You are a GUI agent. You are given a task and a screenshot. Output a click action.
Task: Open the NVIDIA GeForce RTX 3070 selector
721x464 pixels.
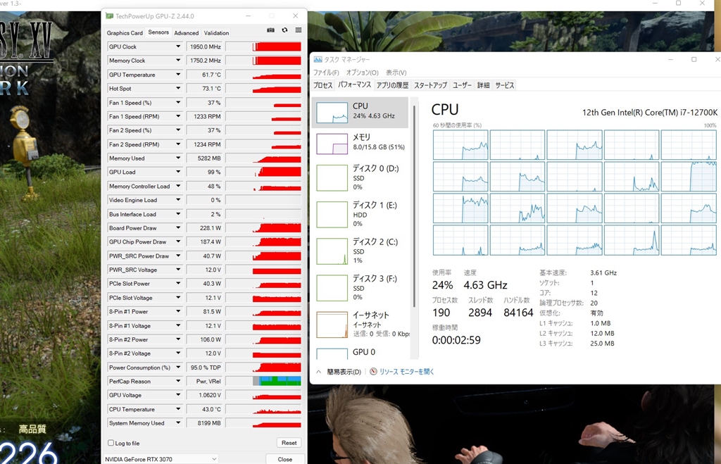tap(161, 459)
